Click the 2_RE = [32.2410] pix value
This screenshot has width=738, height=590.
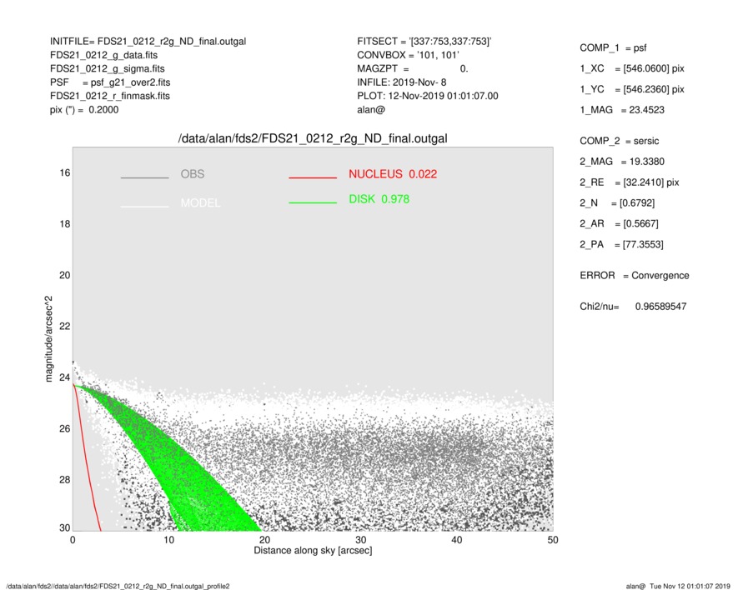(630, 182)
